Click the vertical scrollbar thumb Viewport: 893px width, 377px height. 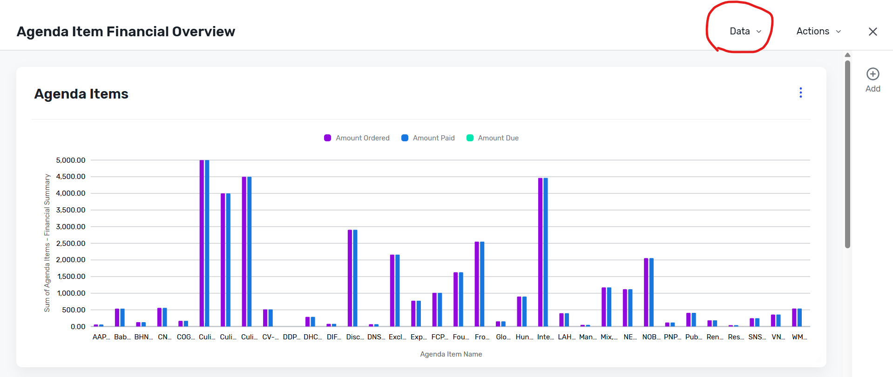click(847, 153)
